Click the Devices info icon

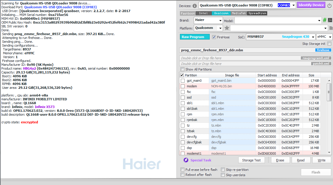[195, 6]
